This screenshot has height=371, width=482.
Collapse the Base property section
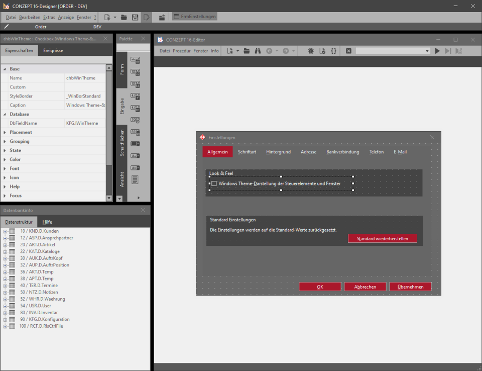[5, 68]
